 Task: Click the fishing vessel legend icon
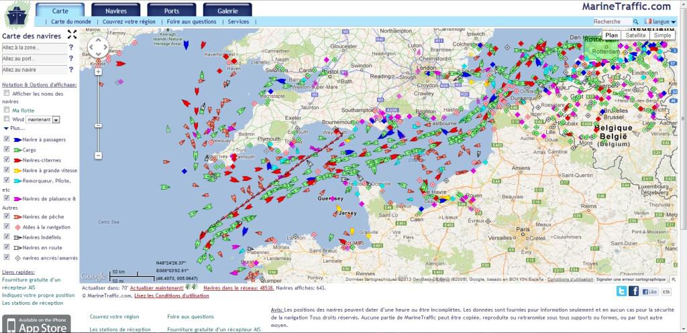pyautogui.click(x=17, y=216)
